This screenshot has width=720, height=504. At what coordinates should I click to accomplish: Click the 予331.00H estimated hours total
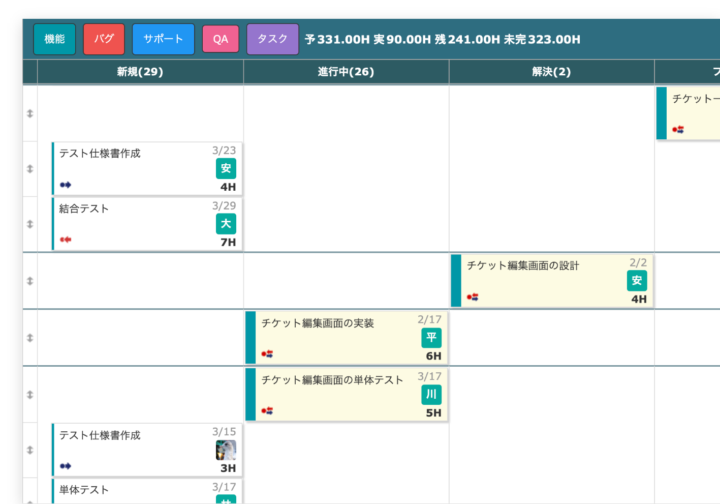(x=337, y=40)
